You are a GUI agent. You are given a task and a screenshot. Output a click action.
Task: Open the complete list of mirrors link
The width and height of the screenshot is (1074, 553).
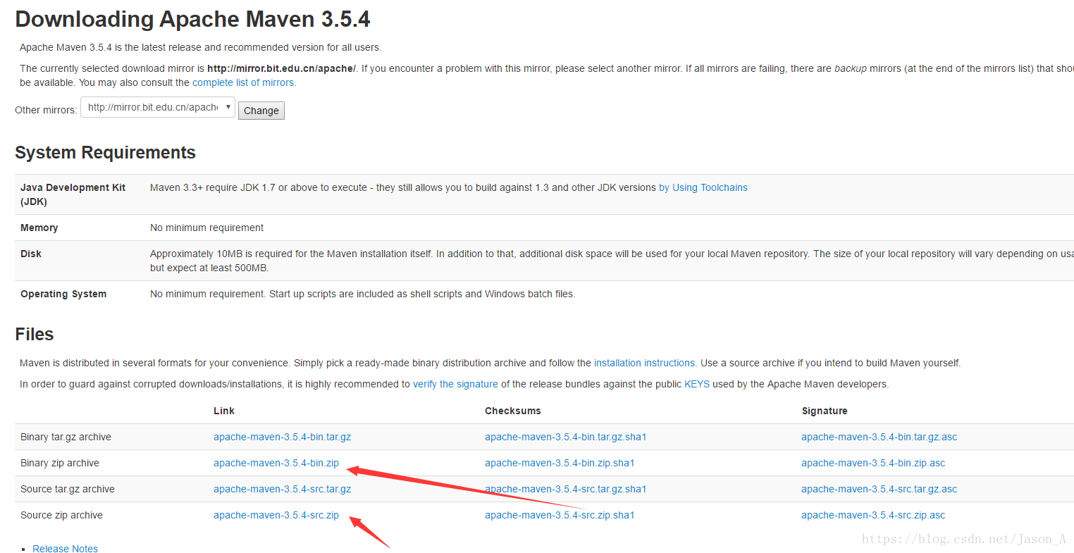[244, 82]
